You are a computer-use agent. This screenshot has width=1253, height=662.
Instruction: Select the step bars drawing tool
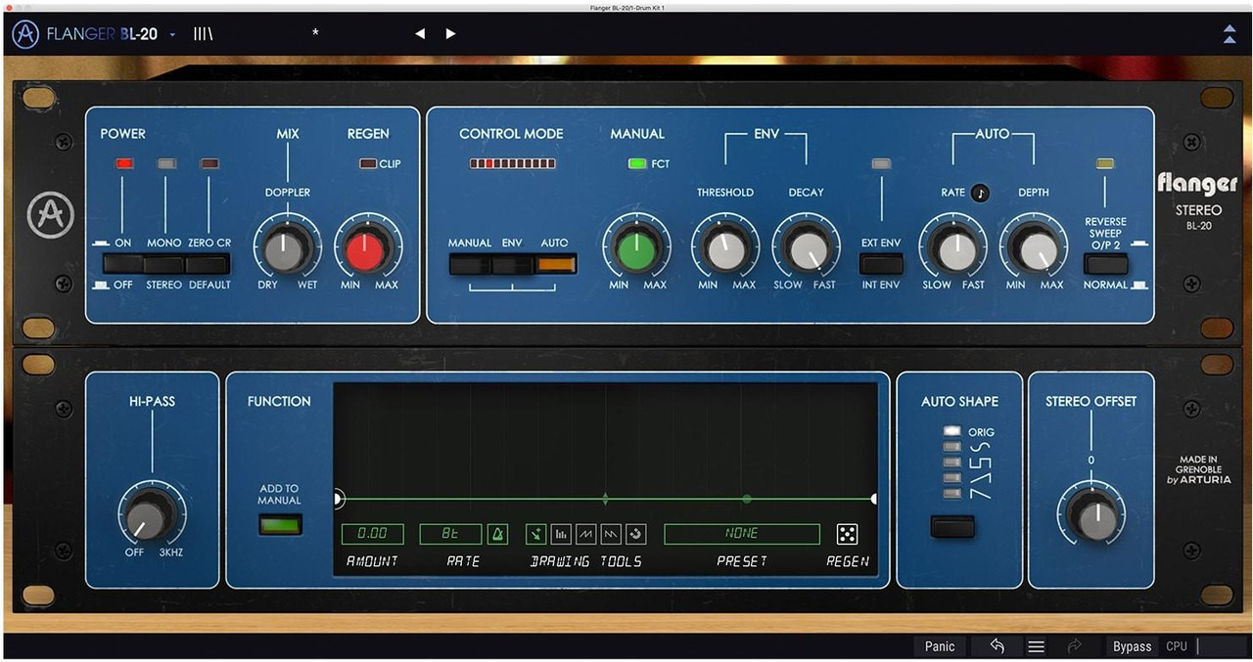(x=561, y=534)
